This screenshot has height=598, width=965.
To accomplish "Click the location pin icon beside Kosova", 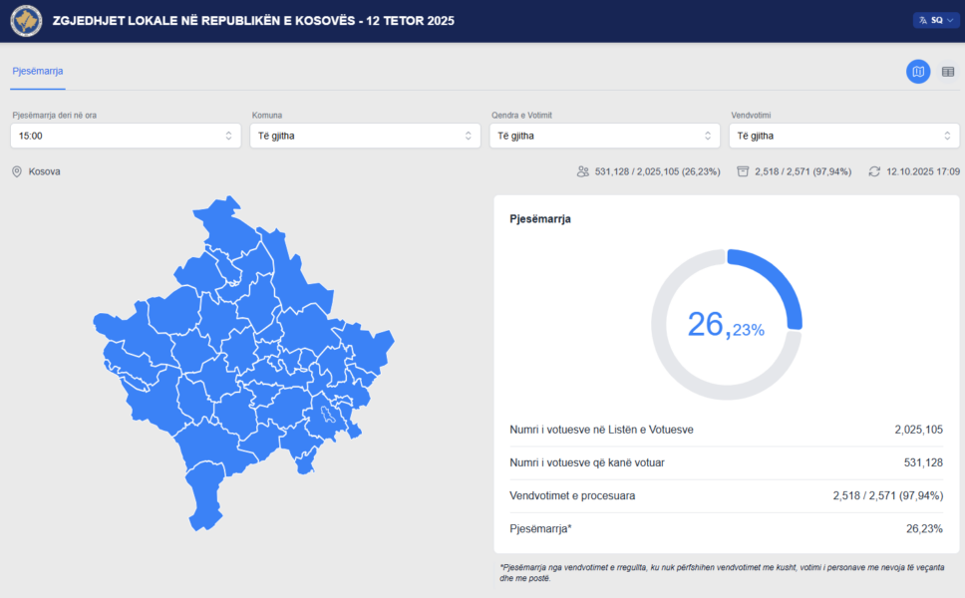I will [17, 171].
